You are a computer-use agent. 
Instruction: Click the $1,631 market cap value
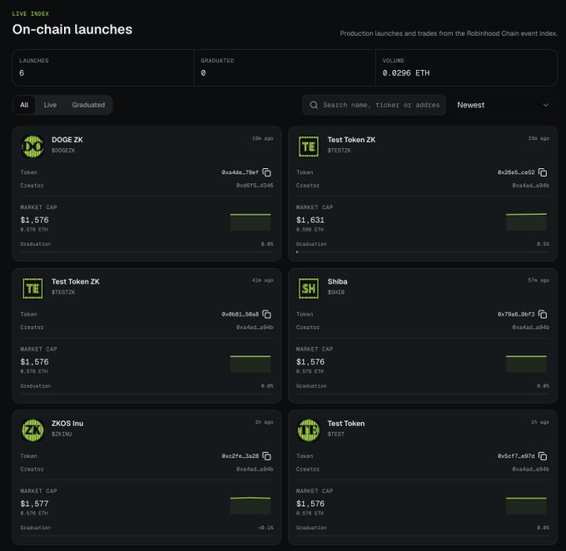click(x=310, y=220)
